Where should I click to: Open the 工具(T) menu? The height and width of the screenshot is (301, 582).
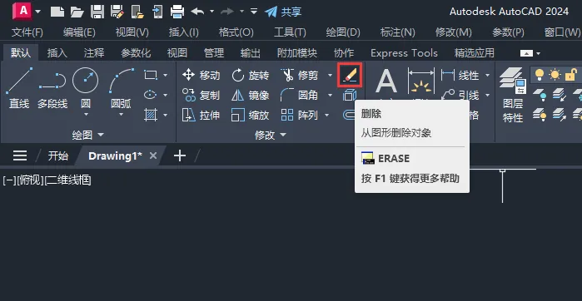pyautogui.click(x=290, y=32)
